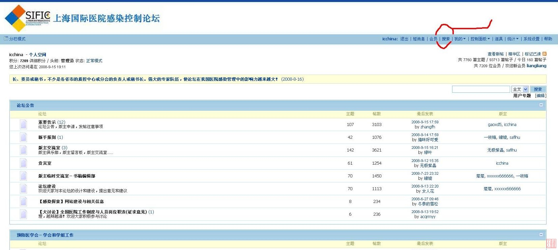Viewport: 558px width, 250px height.
Task: Click topic count 142 for 版主交流室
Action: click(350, 150)
